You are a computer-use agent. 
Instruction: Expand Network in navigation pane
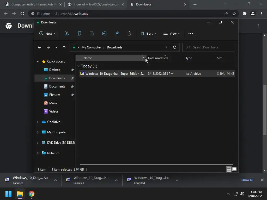[x=38, y=153]
